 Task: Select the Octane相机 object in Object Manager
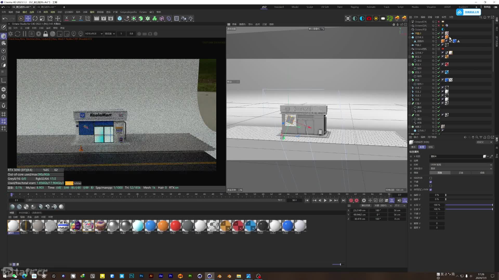click(x=421, y=49)
